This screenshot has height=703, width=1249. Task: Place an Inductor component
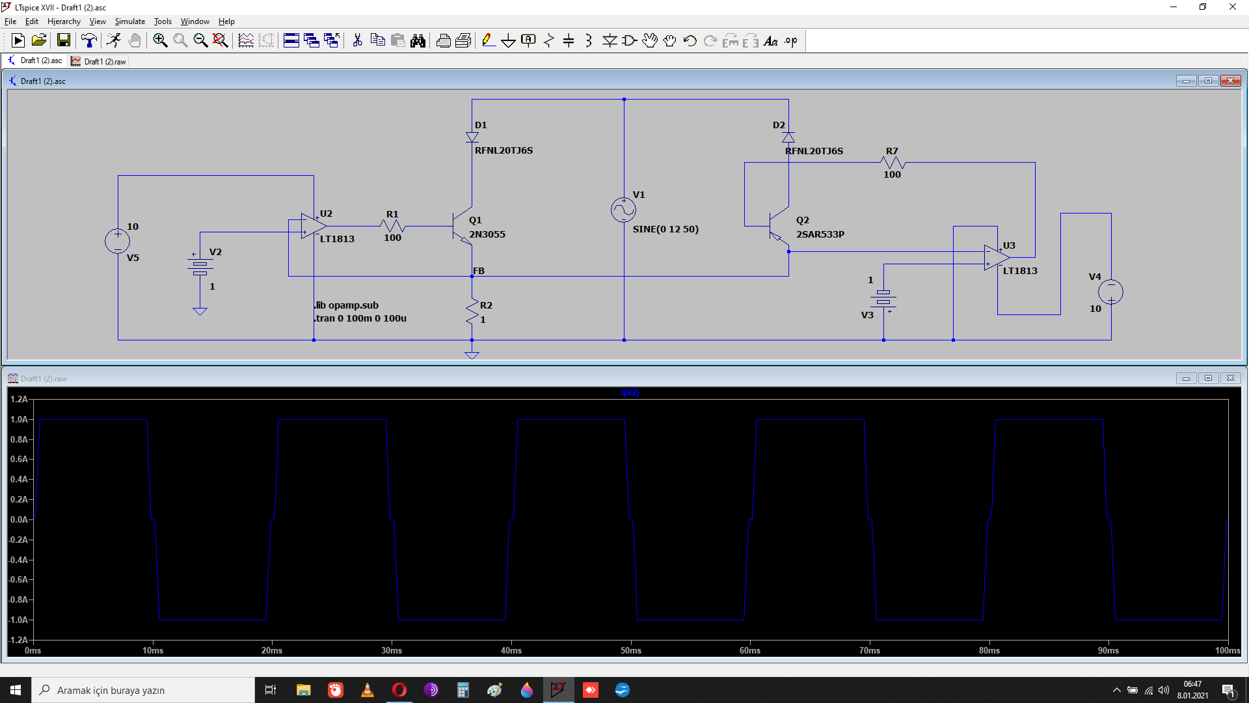coord(589,41)
